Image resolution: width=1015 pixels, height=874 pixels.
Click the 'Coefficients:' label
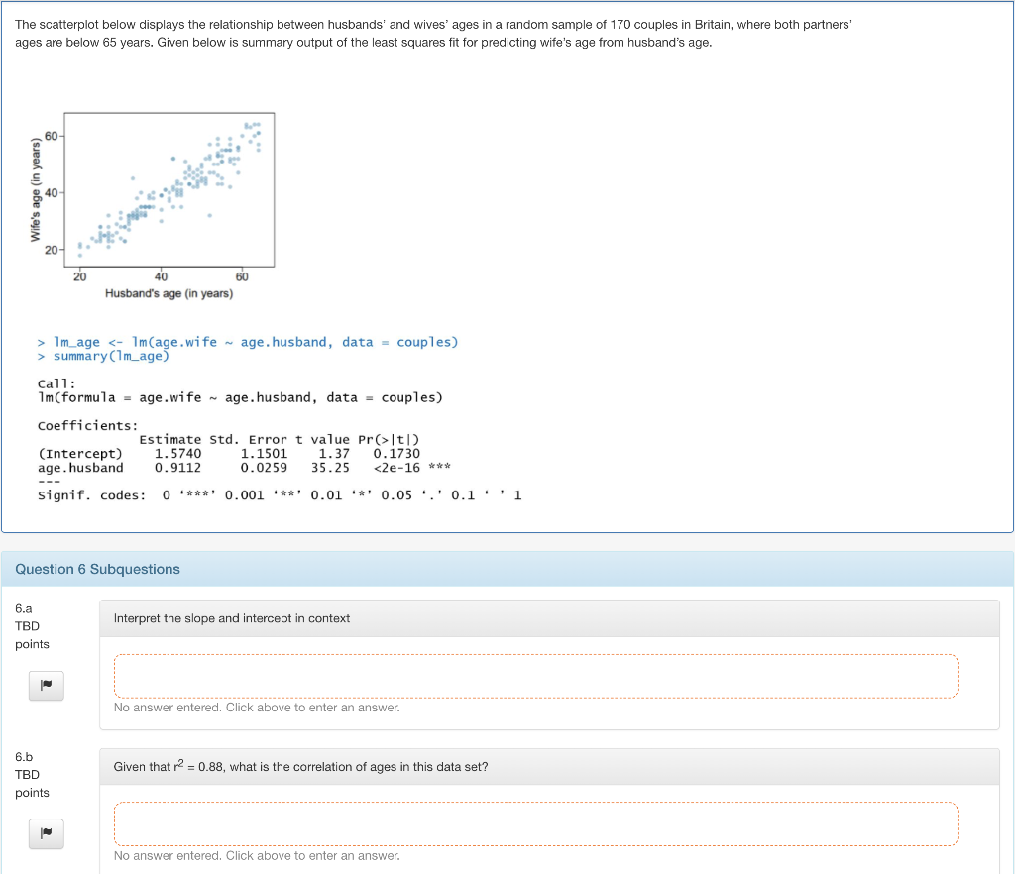point(87,426)
